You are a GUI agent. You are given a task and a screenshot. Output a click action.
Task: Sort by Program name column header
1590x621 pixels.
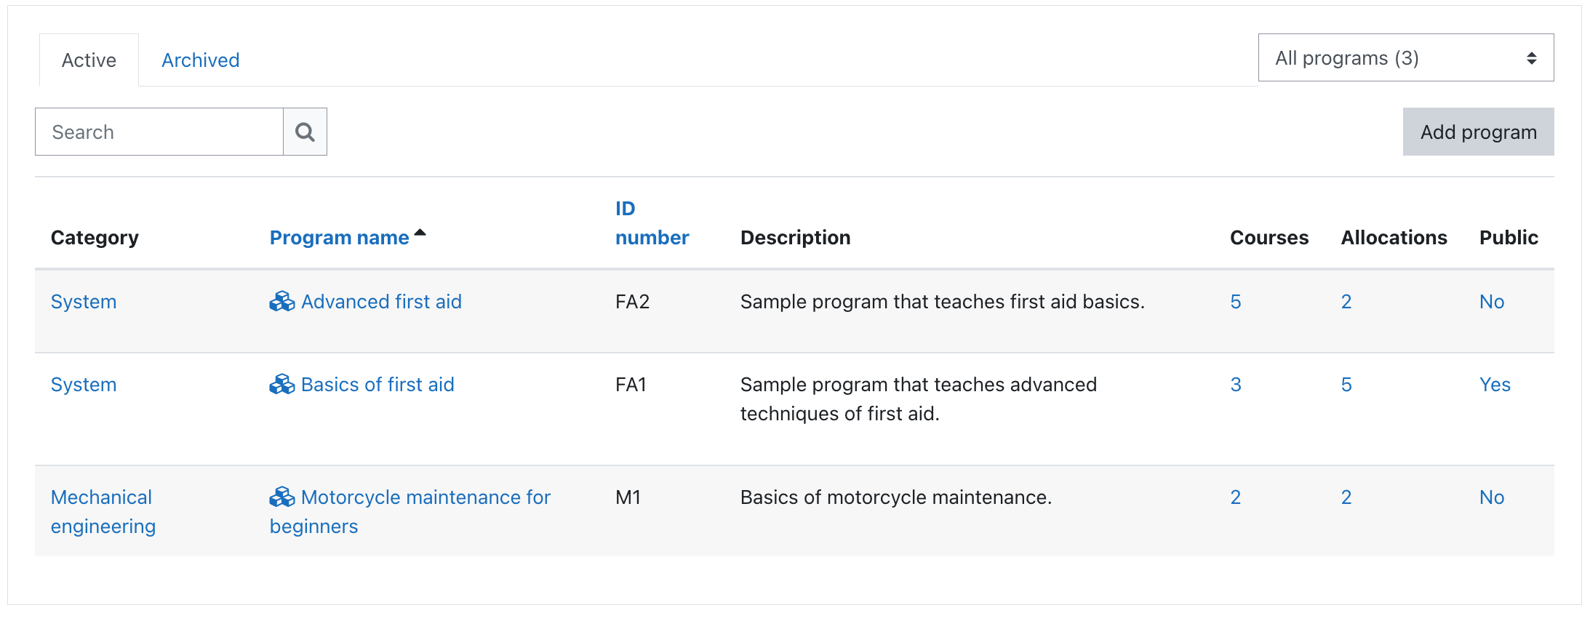pos(339,238)
